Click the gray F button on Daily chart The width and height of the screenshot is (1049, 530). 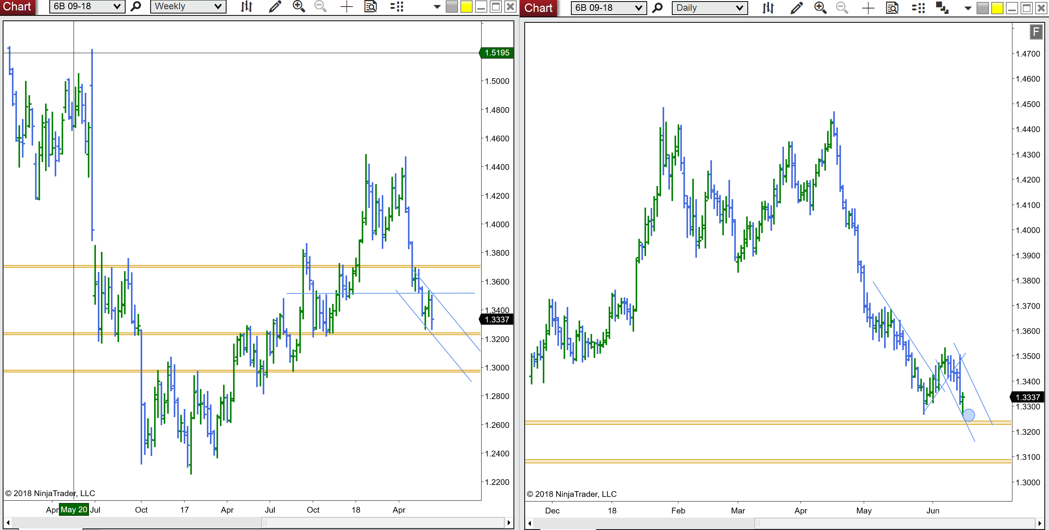point(1036,32)
